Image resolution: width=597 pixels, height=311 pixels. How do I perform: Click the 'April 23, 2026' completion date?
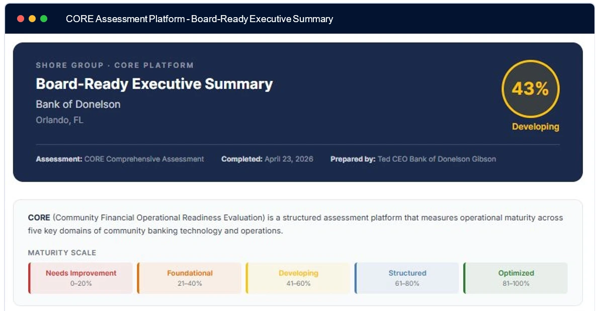pos(289,159)
